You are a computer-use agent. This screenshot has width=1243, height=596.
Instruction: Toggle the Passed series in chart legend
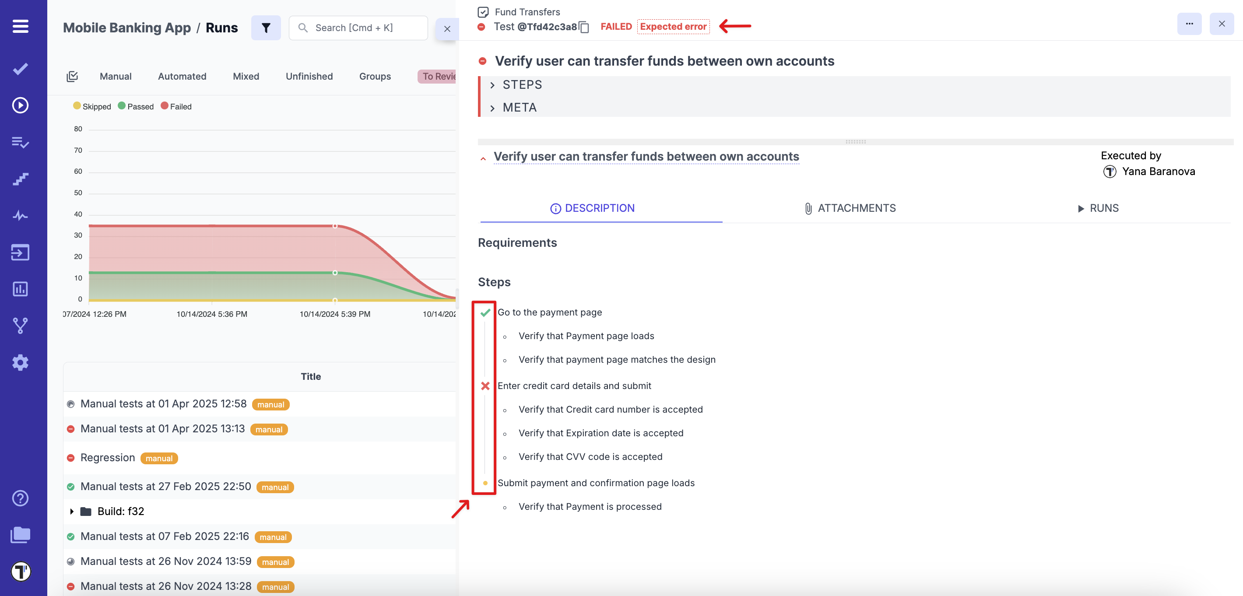coord(136,107)
